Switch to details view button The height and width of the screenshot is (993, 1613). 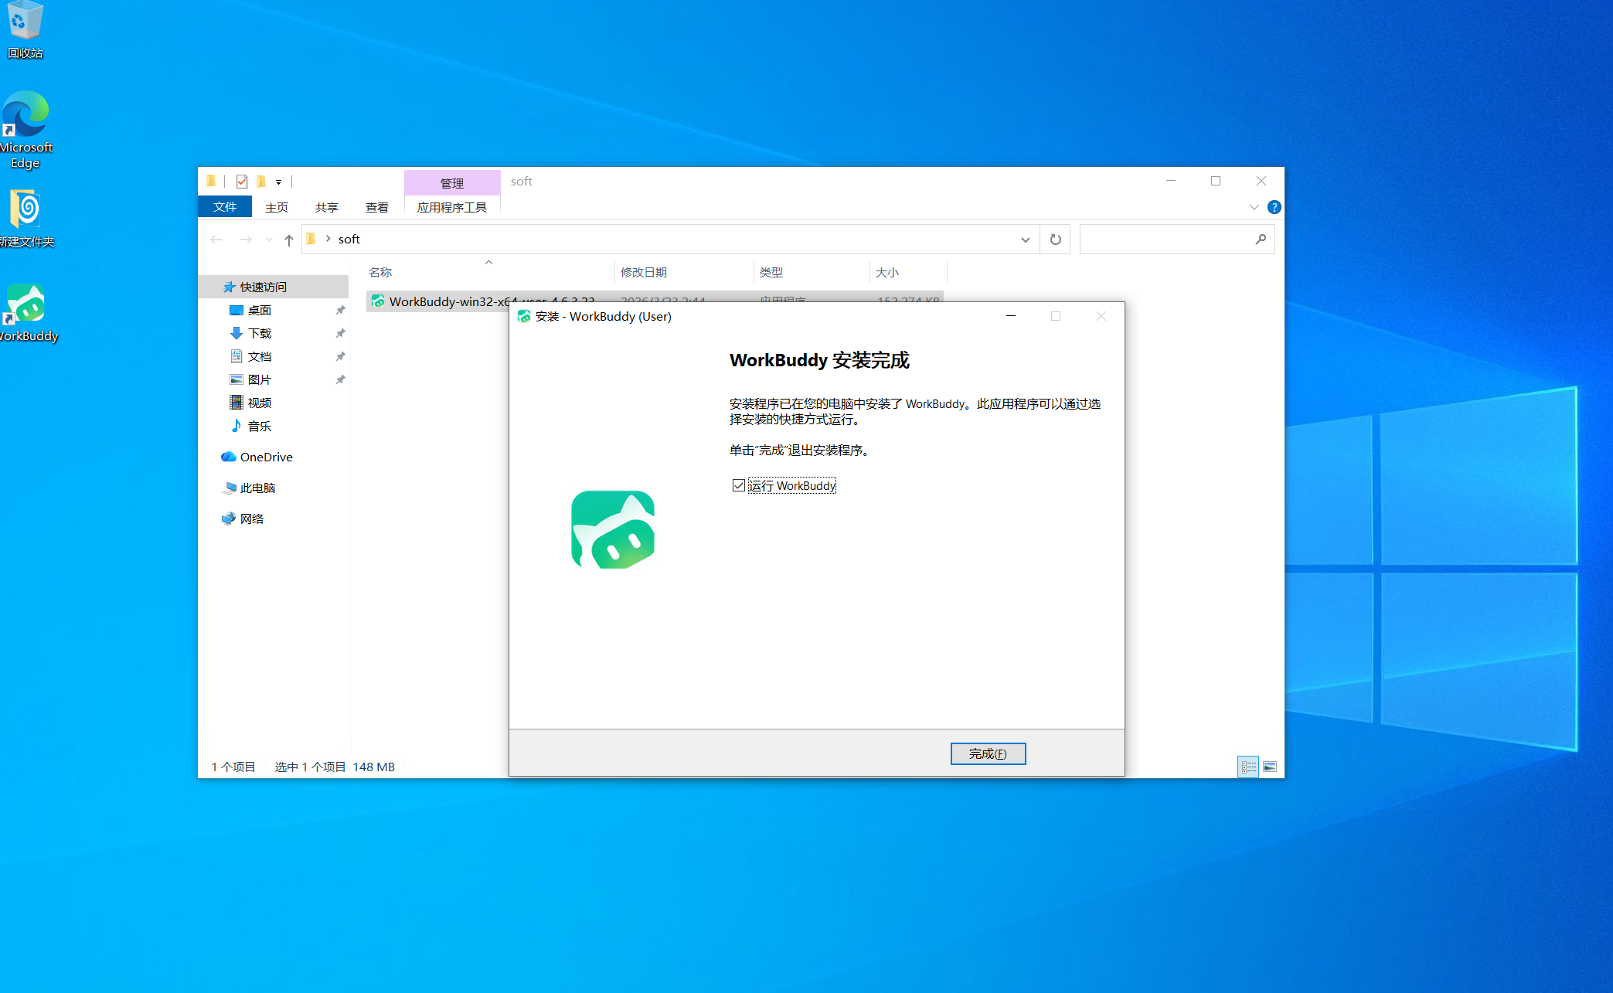1248,767
